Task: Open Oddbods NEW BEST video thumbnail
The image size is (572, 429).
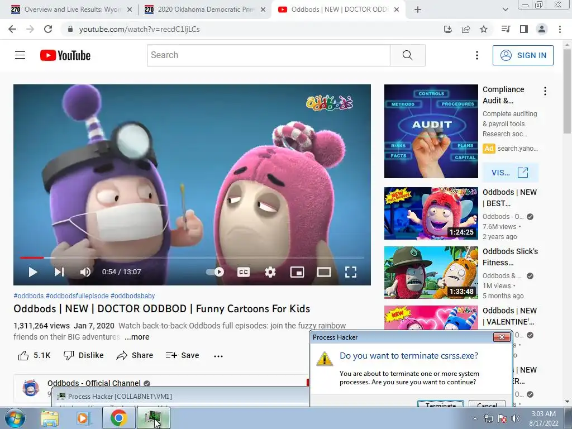Action: coord(431,213)
